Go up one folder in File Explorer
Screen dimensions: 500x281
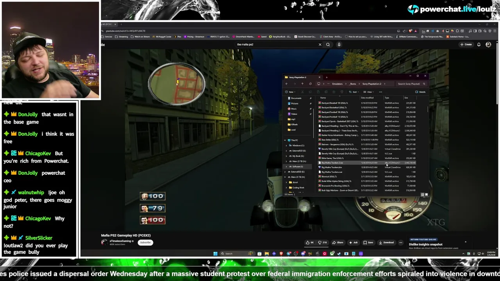coord(302,84)
